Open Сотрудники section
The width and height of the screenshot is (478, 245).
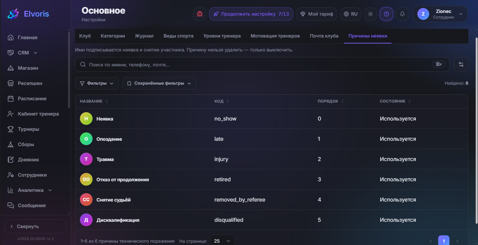point(32,175)
